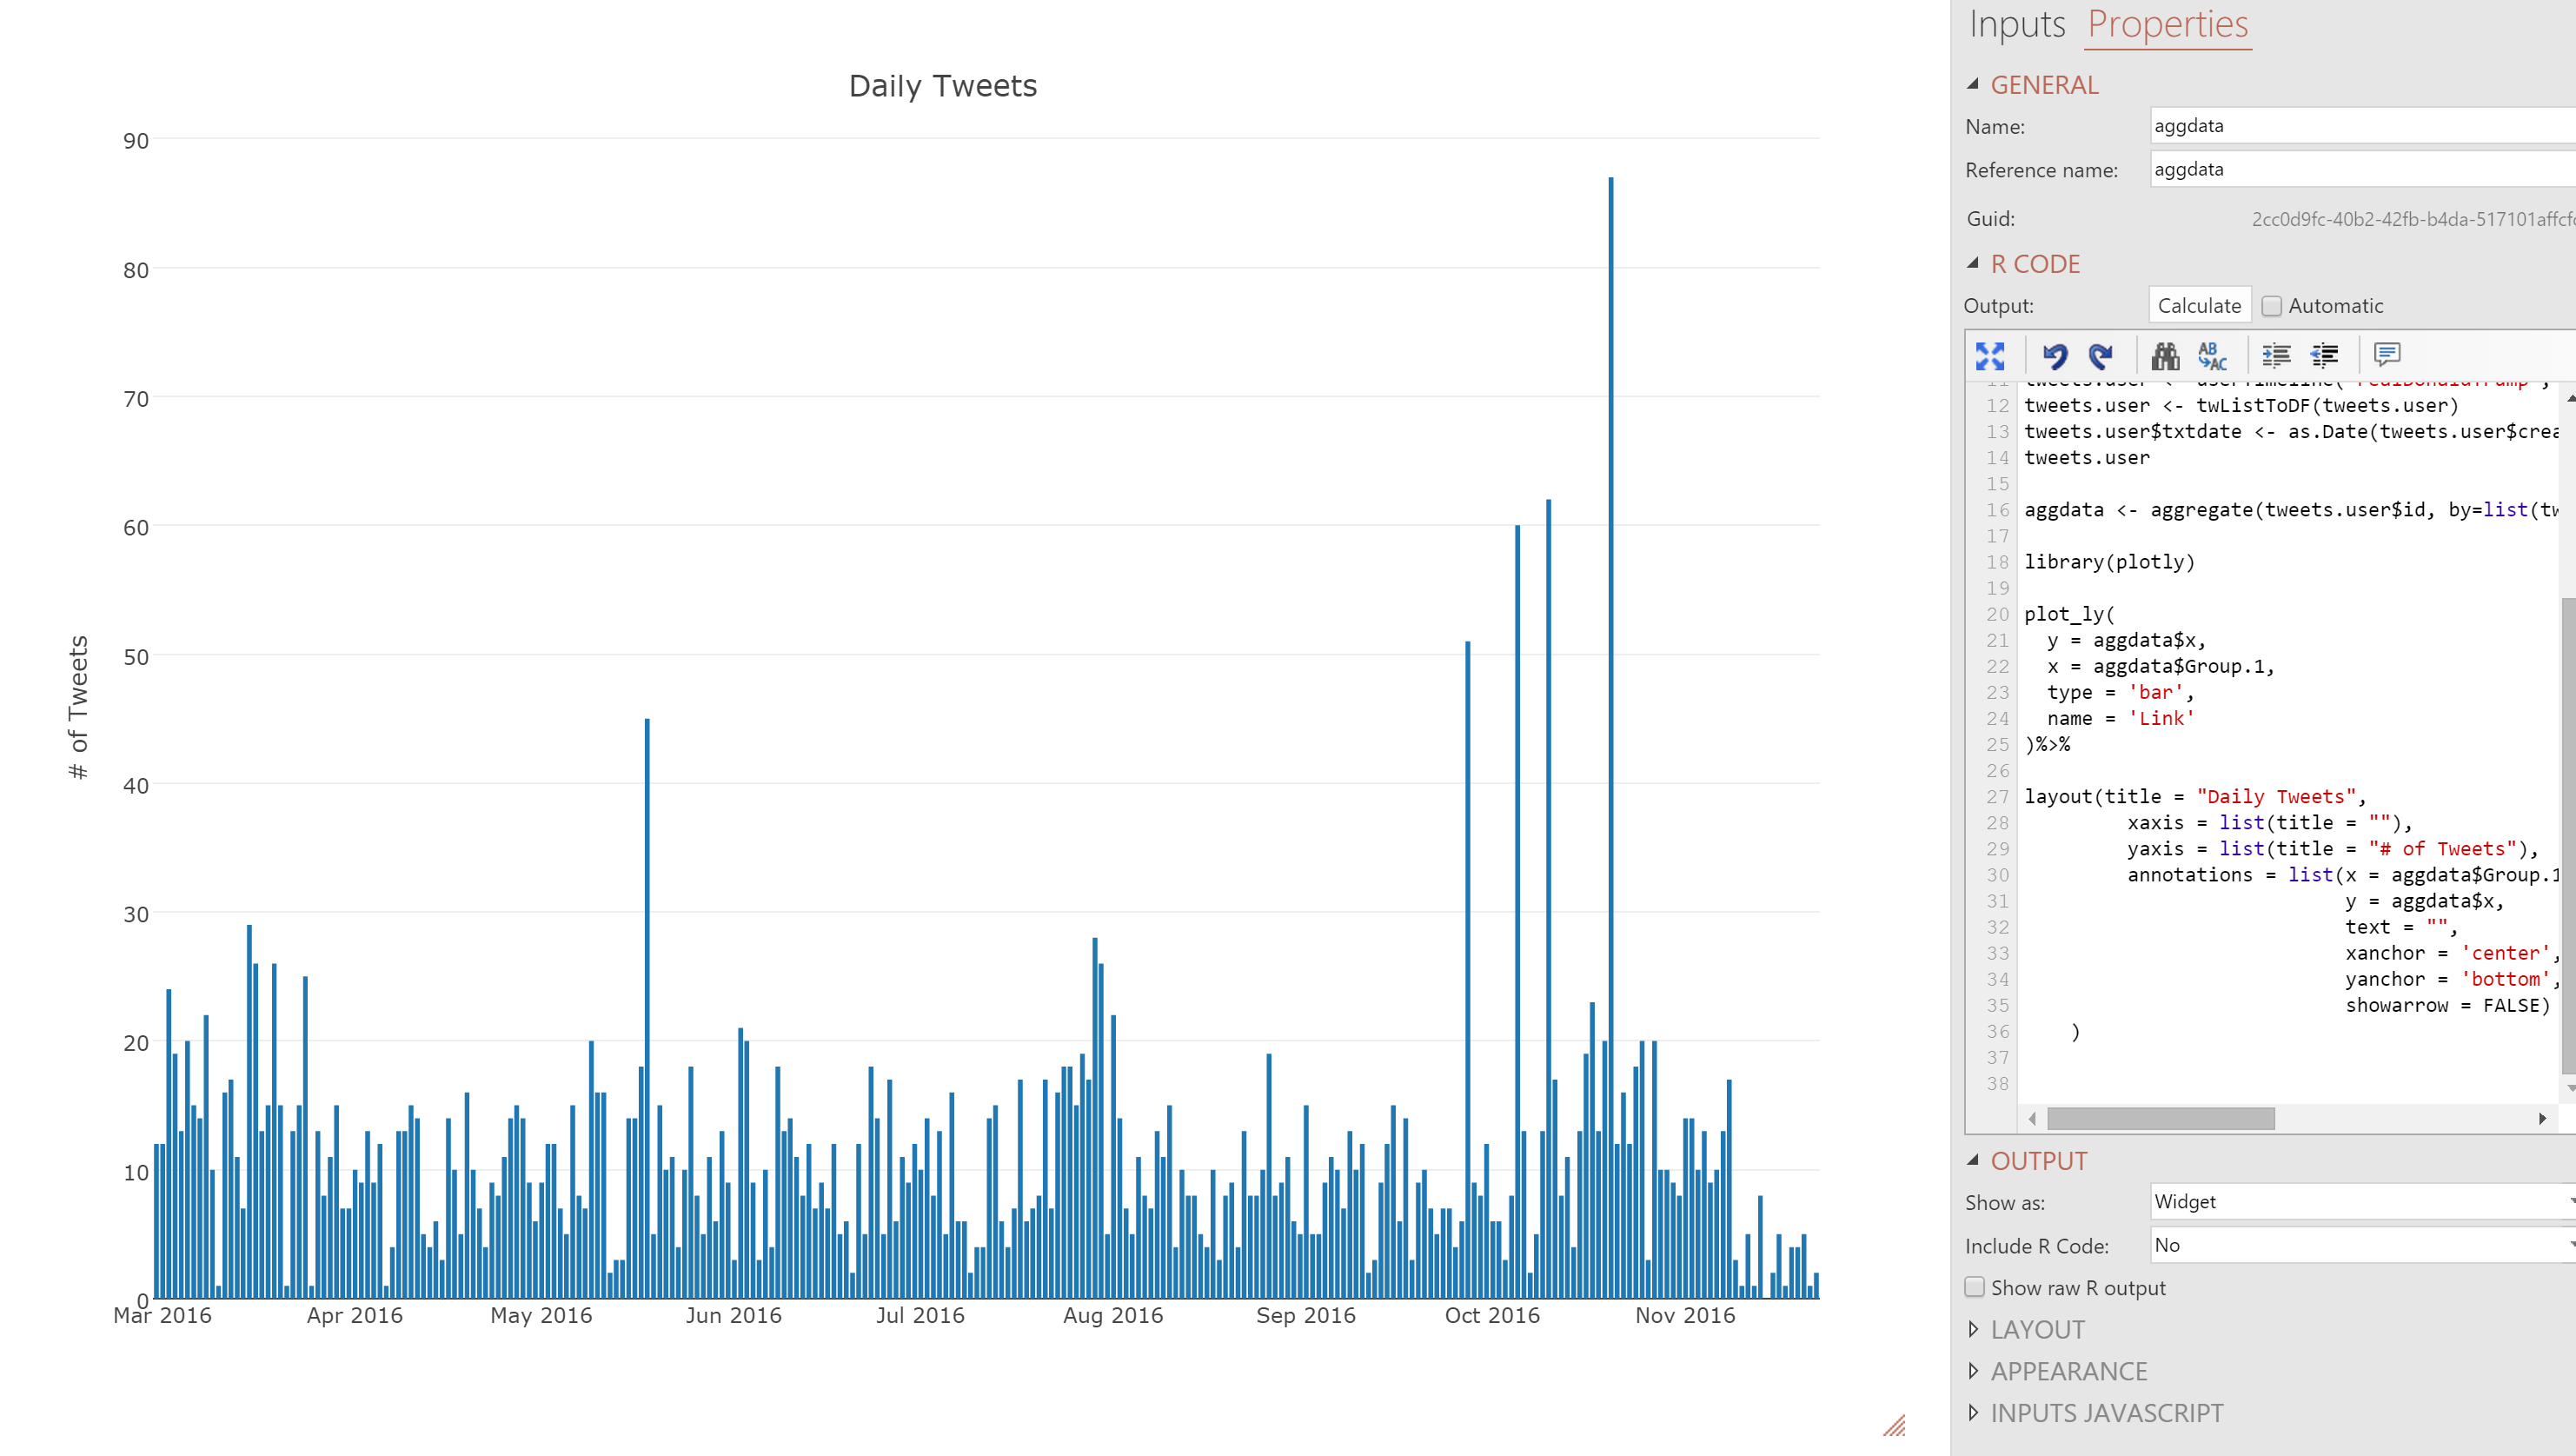The width and height of the screenshot is (2576, 1456).
Task: Click code line 20 plot_ly(
Action: pyautogui.click(x=2069, y=614)
